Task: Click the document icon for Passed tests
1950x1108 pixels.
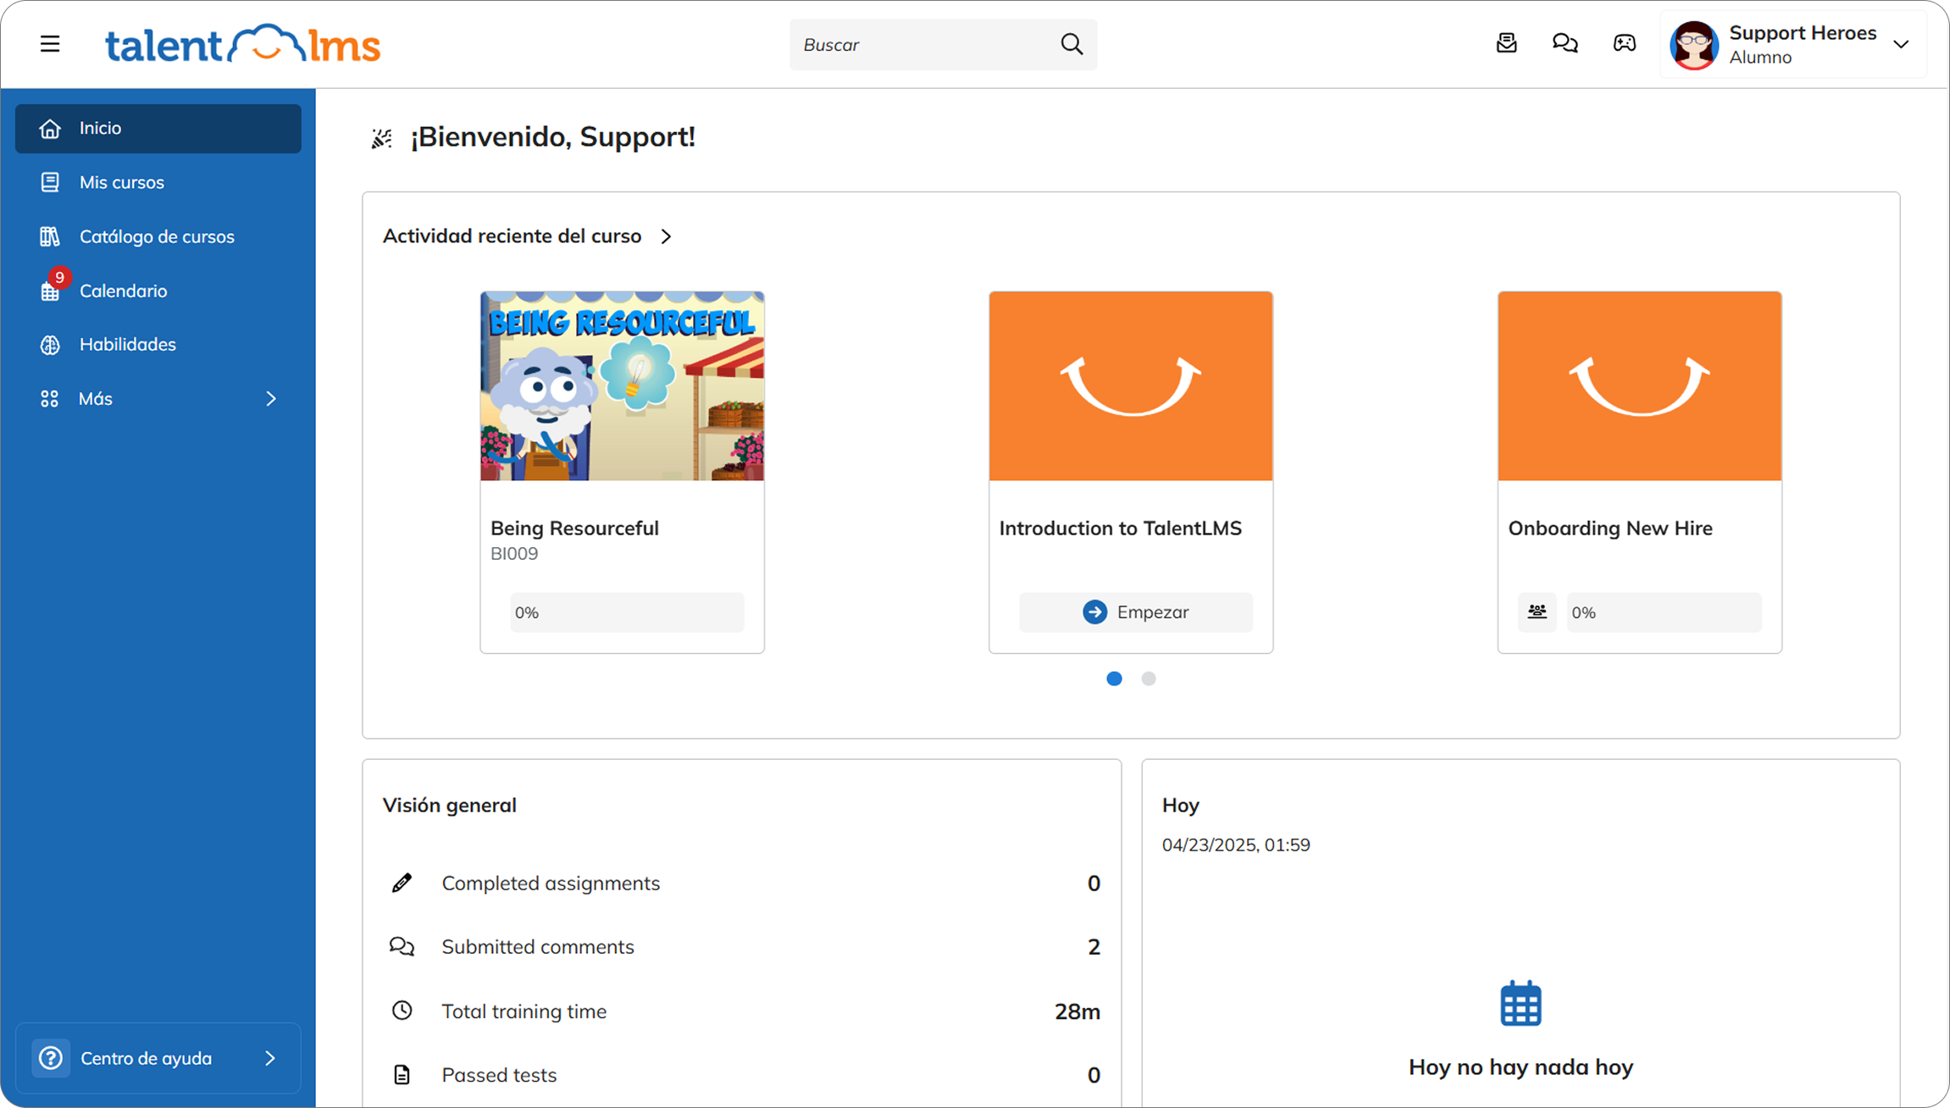Action: point(402,1074)
